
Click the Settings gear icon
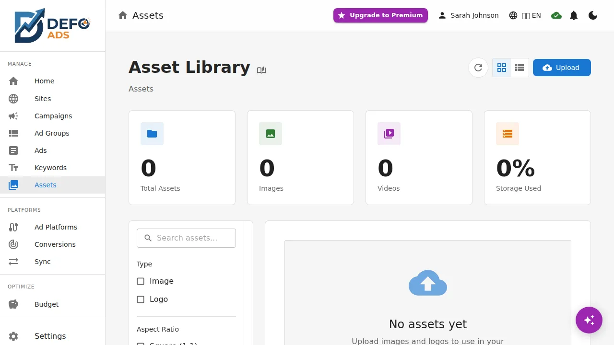(x=13, y=336)
